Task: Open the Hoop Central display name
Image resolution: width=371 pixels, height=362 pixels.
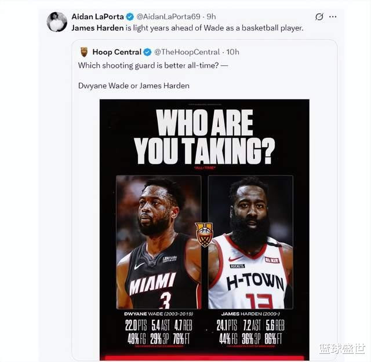Action: tap(117, 52)
